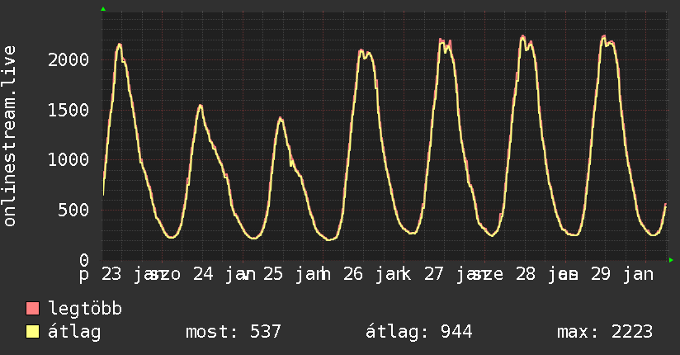Click the 'átlag: 944' average value
The width and height of the screenshot is (680, 355).
[418, 332]
